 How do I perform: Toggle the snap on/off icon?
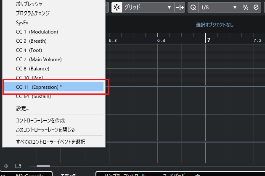(x=117, y=8)
